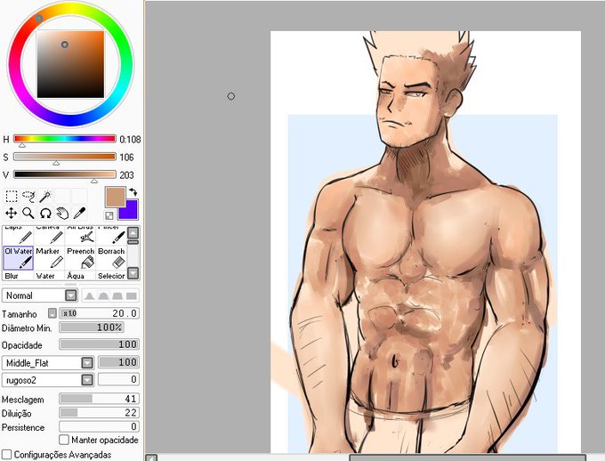Click the Mesclagem blending slider
The height and width of the screenshot is (461, 605).
99,399
